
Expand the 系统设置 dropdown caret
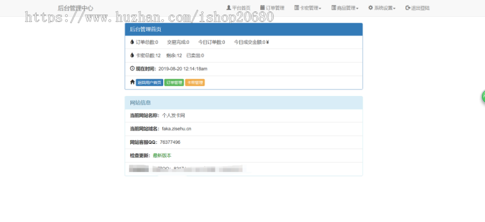[x=394, y=9]
